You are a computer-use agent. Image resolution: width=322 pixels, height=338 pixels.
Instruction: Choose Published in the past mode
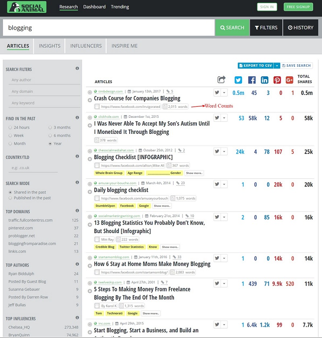[x=10, y=198]
